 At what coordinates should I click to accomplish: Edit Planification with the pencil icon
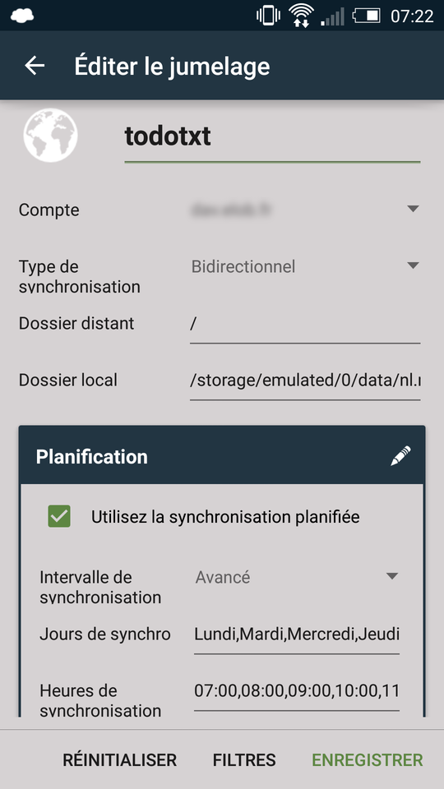coord(400,456)
